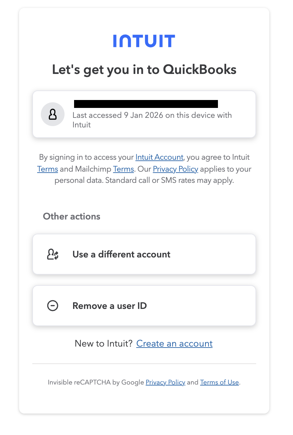Click the "Invisible reCAPTCHA by Google" text

pos(96,382)
